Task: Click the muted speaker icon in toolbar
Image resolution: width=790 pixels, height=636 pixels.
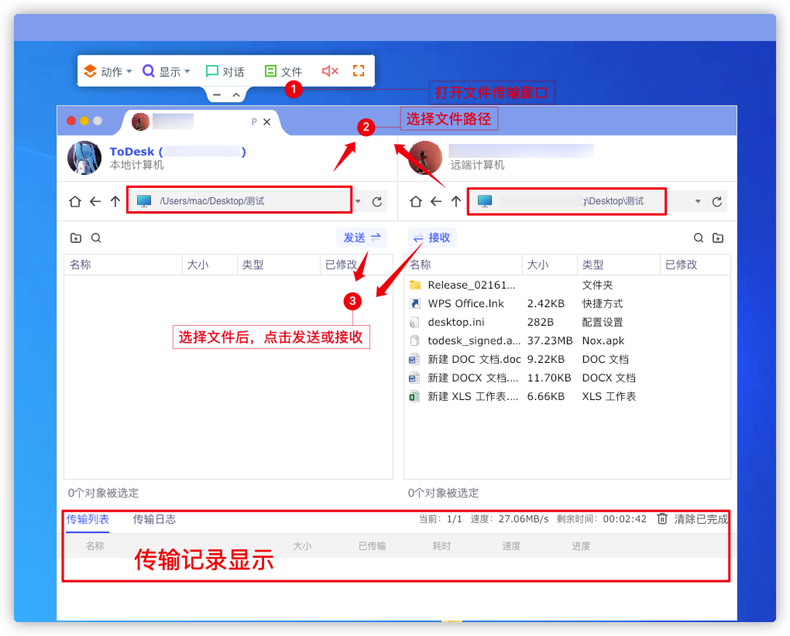Action: click(x=330, y=71)
